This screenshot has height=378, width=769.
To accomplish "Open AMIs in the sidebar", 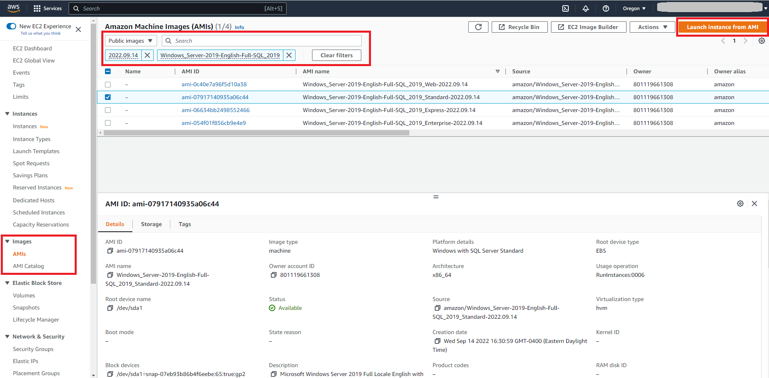I will [x=19, y=254].
